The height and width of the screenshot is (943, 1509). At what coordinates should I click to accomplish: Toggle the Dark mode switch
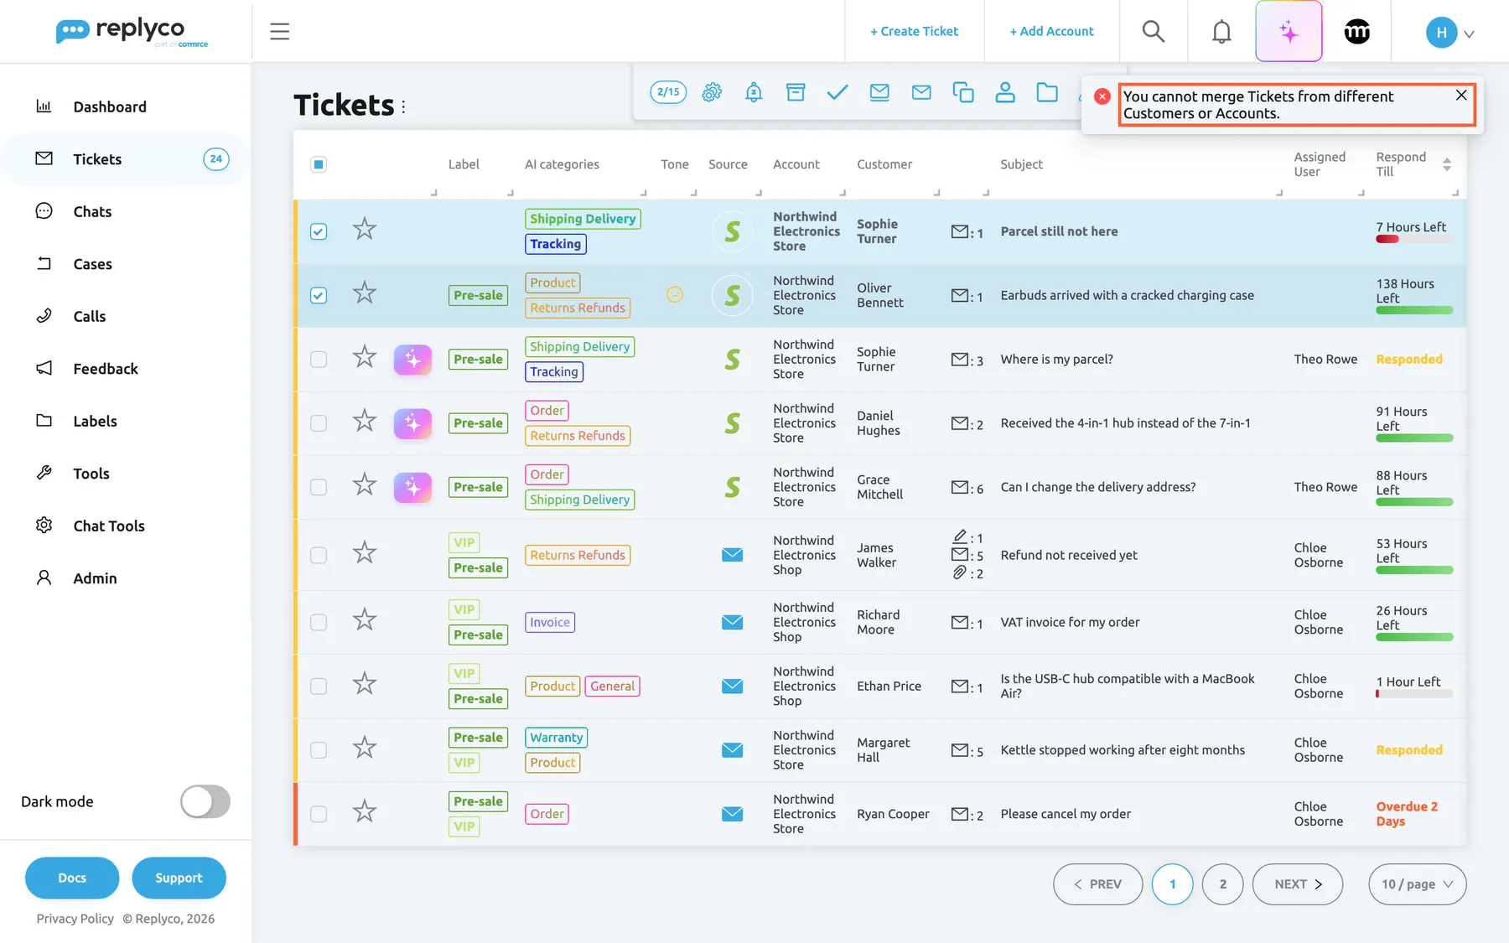click(x=205, y=801)
